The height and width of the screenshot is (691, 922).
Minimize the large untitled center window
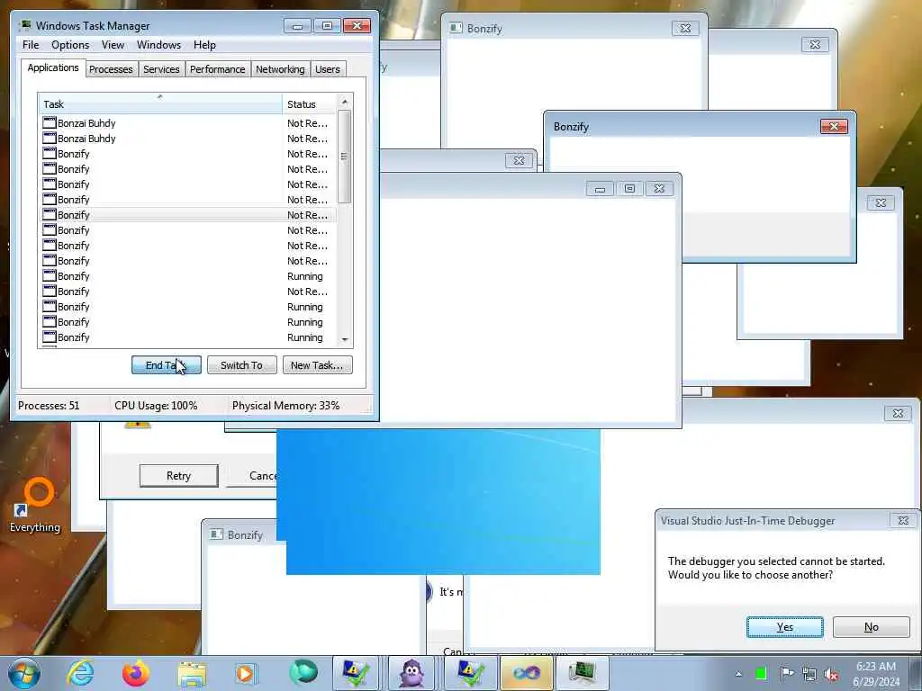click(x=600, y=189)
